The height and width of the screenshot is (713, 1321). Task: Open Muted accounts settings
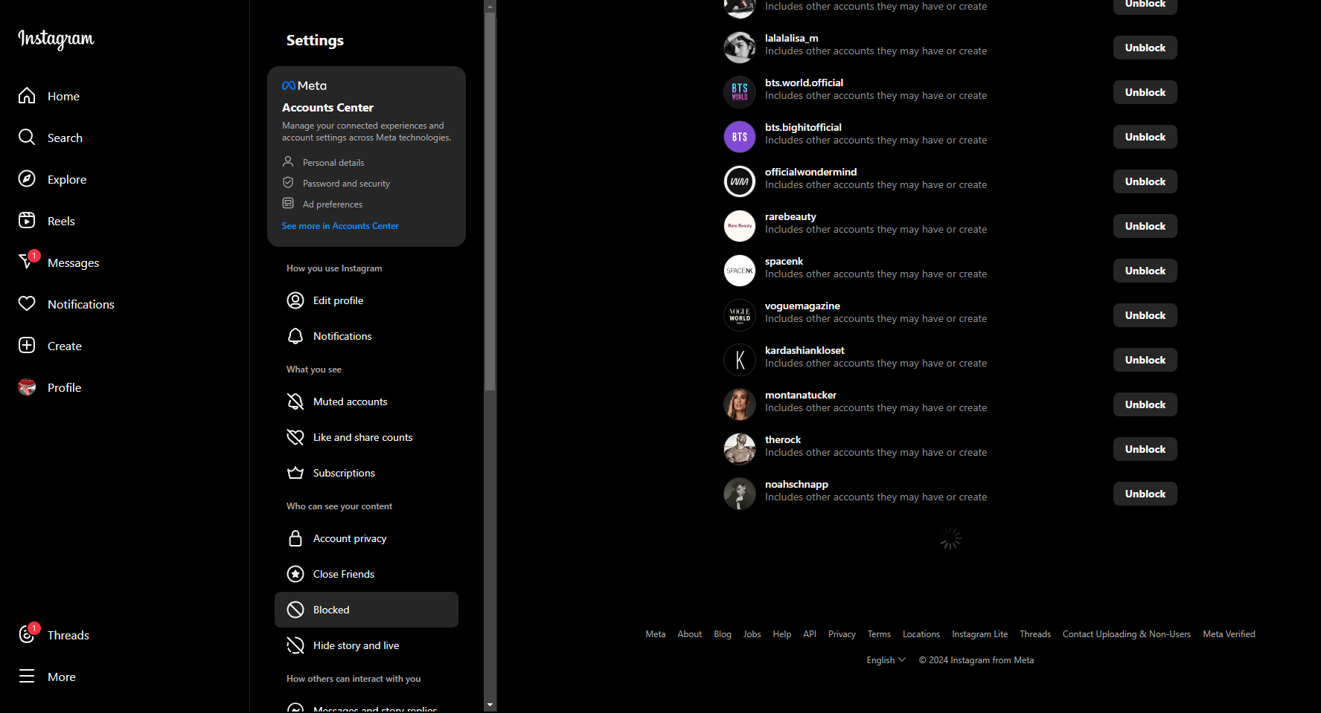366,401
